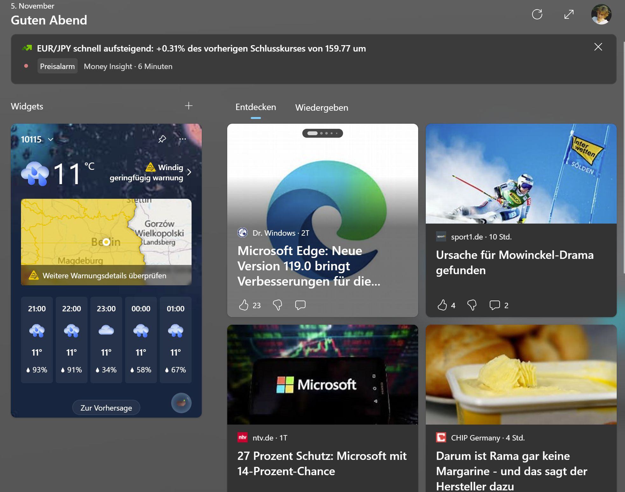Viewport: 625px width, 492px height.
Task: Select the 00:00 hourly forecast
Action: pos(141,340)
